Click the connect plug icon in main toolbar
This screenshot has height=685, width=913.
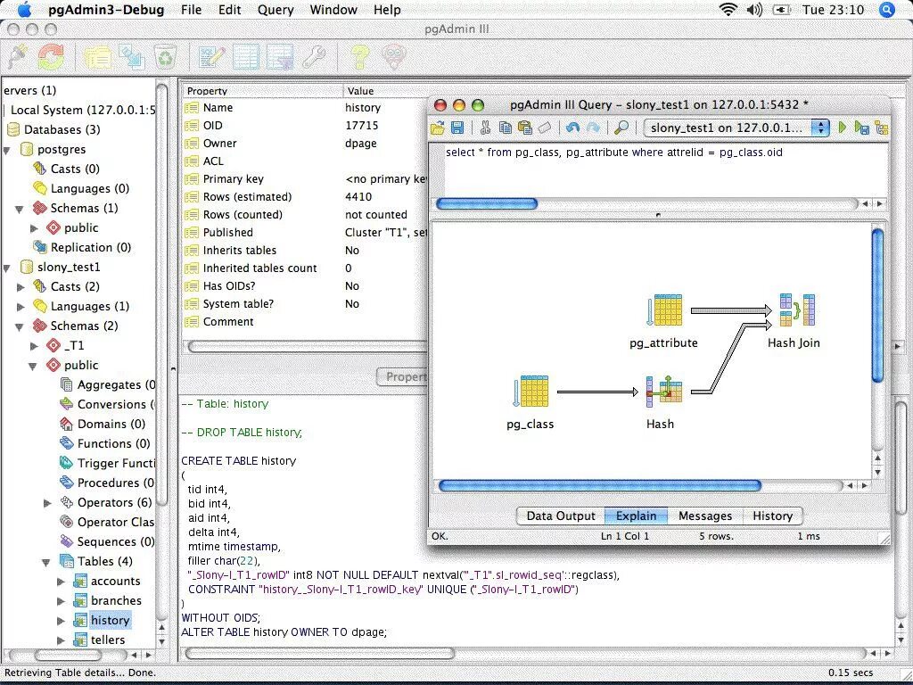pyautogui.click(x=18, y=57)
